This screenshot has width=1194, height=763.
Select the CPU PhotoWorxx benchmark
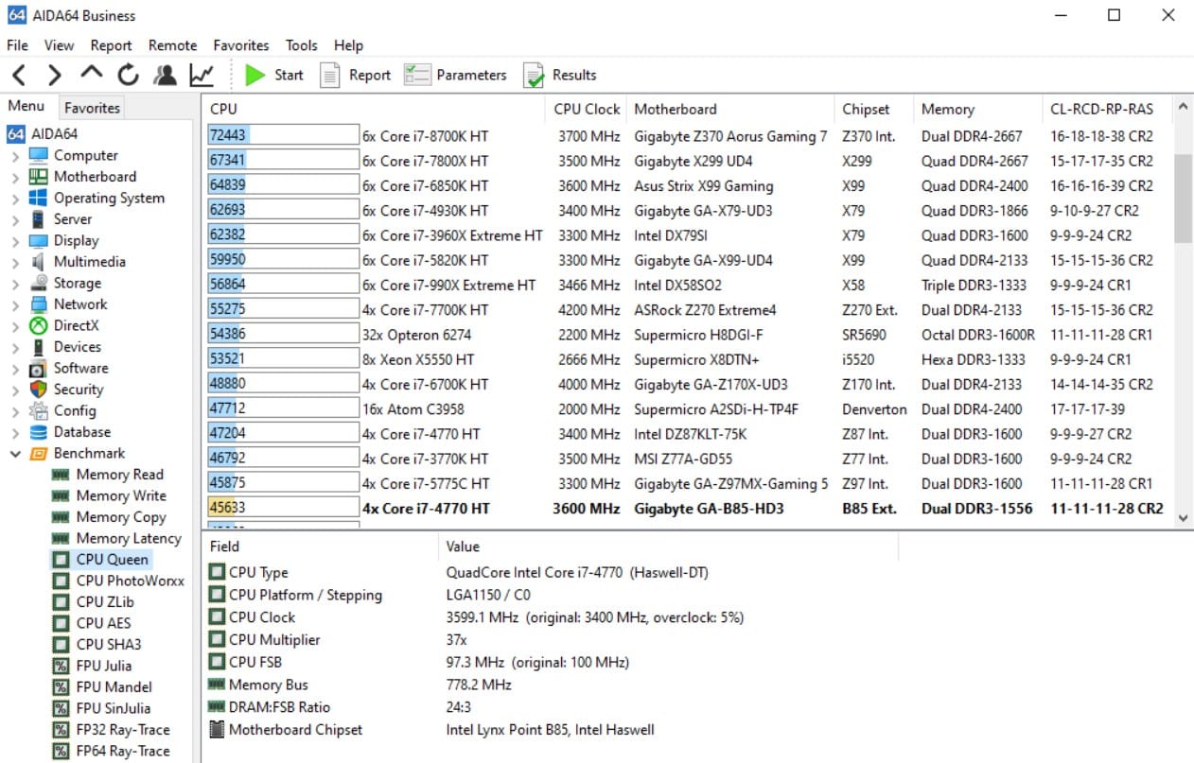click(x=131, y=581)
